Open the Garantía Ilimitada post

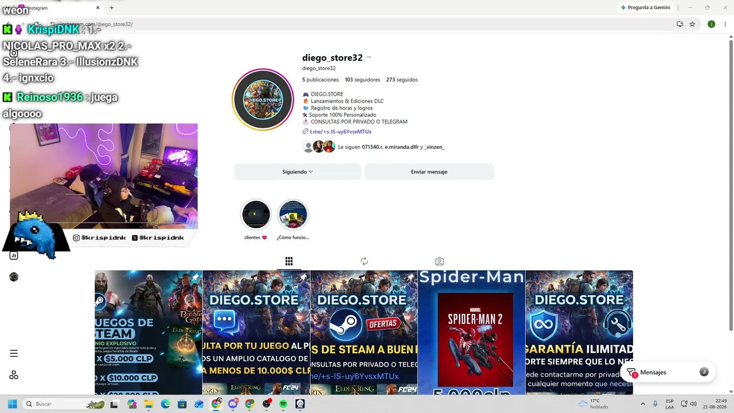point(579,333)
